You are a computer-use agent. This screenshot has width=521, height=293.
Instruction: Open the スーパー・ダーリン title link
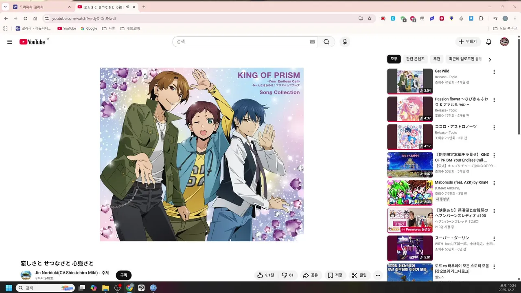point(452,238)
